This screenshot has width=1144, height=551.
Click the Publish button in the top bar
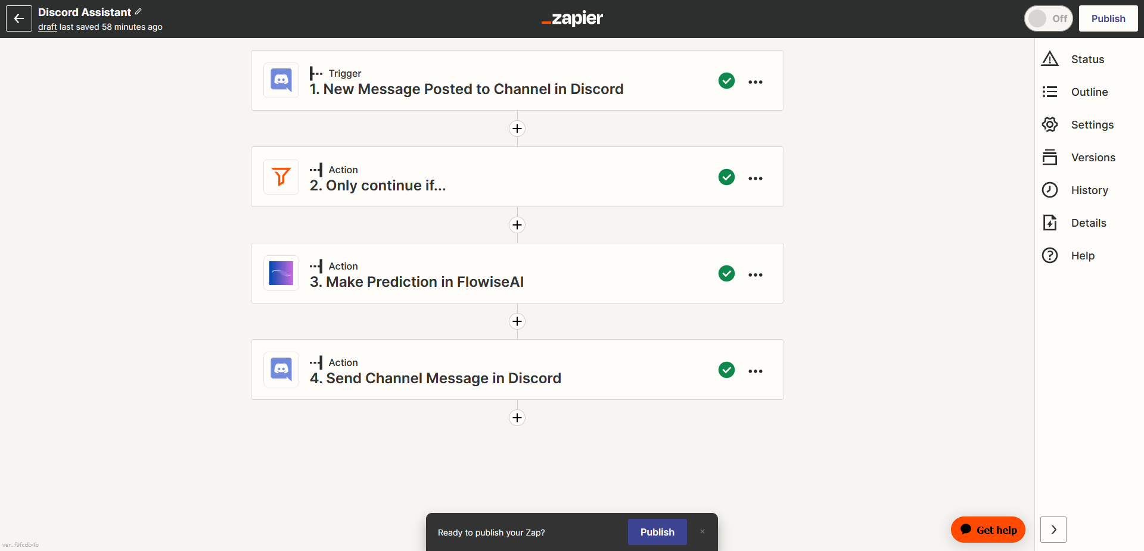[x=1108, y=18]
